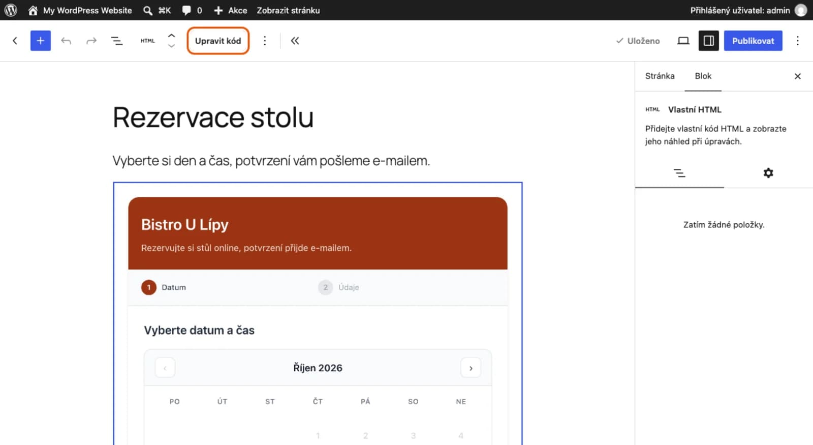Switch to the Stránka tab
Viewport: 813px width, 445px height.
pyautogui.click(x=660, y=76)
